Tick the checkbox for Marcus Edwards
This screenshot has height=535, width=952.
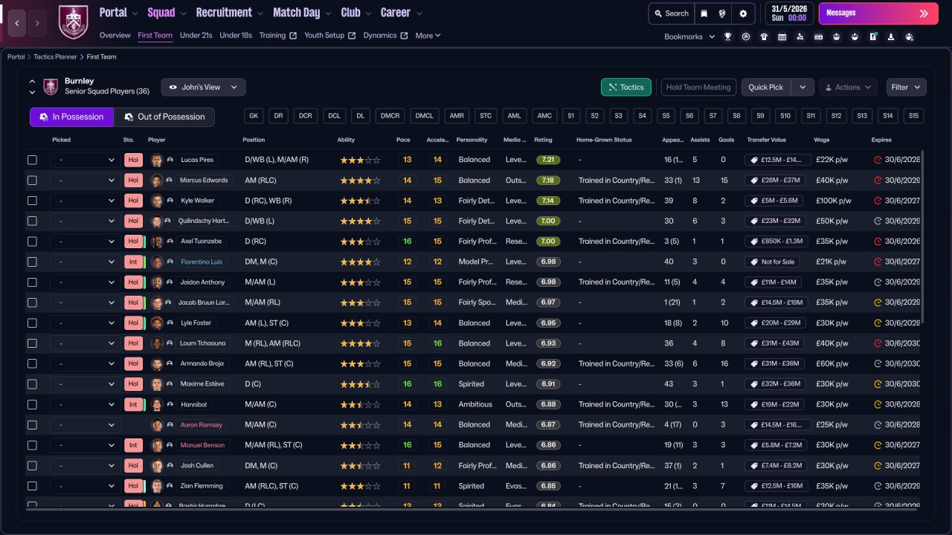coord(32,180)
